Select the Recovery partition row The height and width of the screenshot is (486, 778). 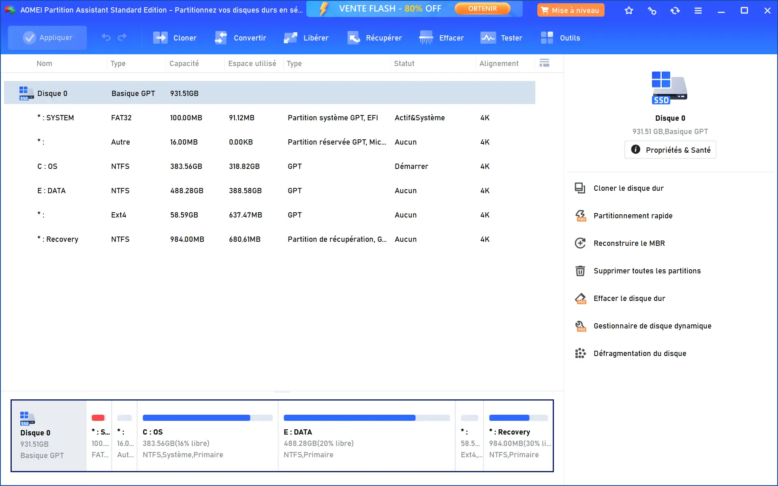pyautogui.click(x=269, y=239)
